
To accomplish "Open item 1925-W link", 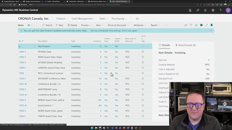I will [23, 84].
